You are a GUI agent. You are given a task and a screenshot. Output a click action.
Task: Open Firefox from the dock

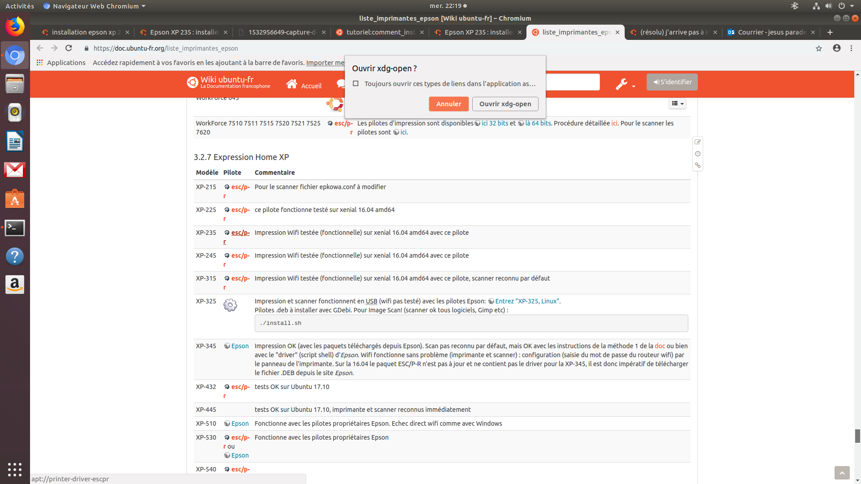pyautogui.click(x=15, y=26)
